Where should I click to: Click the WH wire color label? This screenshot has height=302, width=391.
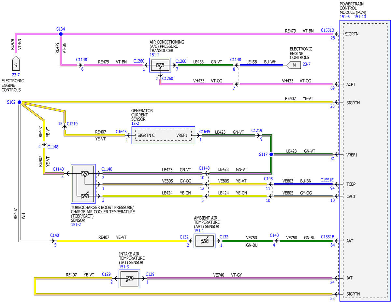23,216
